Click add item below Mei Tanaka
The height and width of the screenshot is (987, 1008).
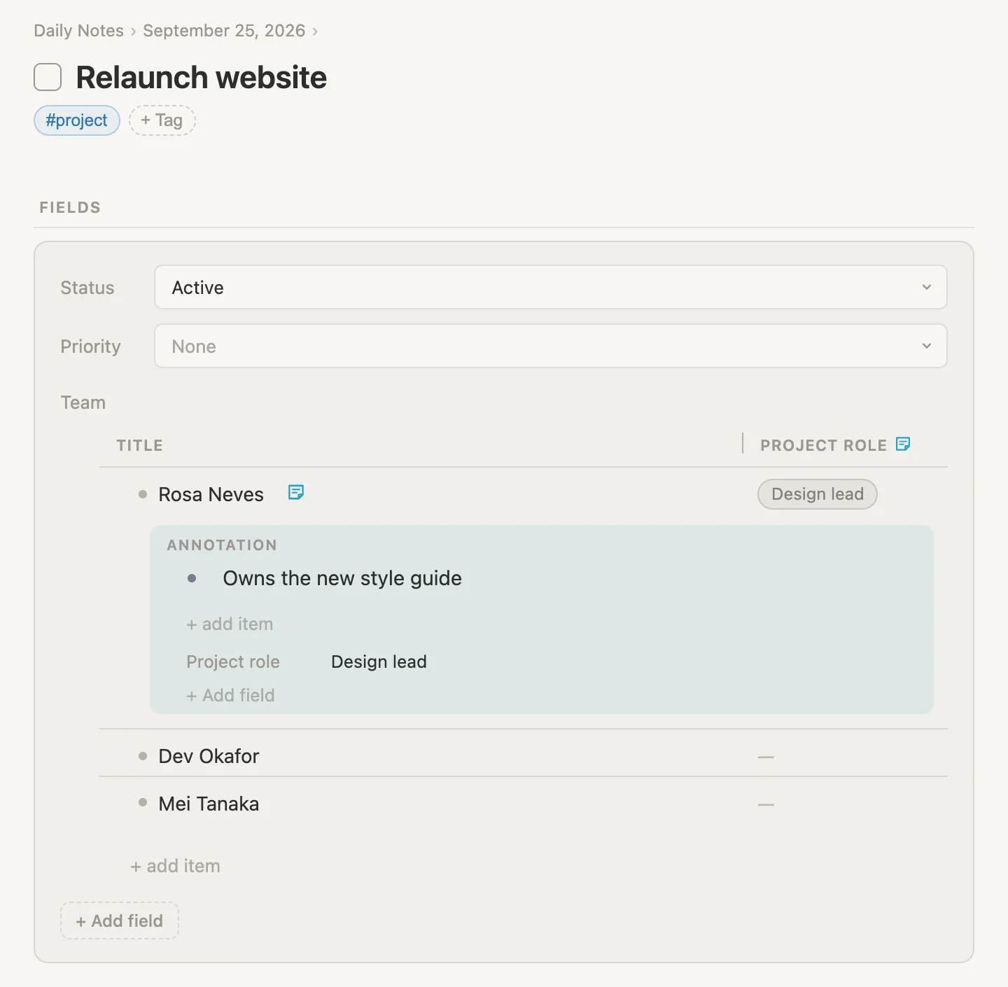(175, 866)
